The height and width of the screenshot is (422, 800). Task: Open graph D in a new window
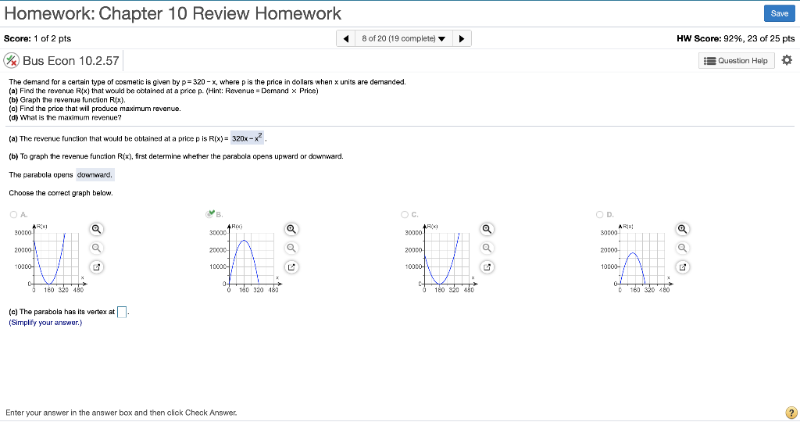pos(682,266)
